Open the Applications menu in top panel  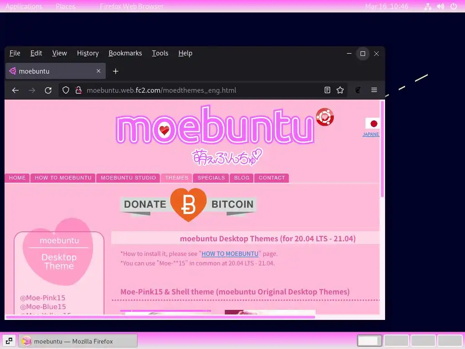pyautogui.click(x=24, y=6)
